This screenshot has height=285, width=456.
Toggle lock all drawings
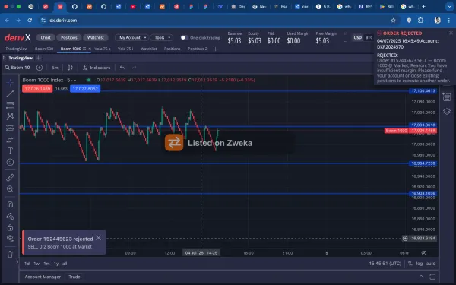coord(10,227)
